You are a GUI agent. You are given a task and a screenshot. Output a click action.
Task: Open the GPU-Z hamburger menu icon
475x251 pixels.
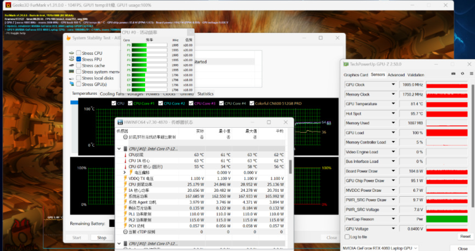click(471, 73)
